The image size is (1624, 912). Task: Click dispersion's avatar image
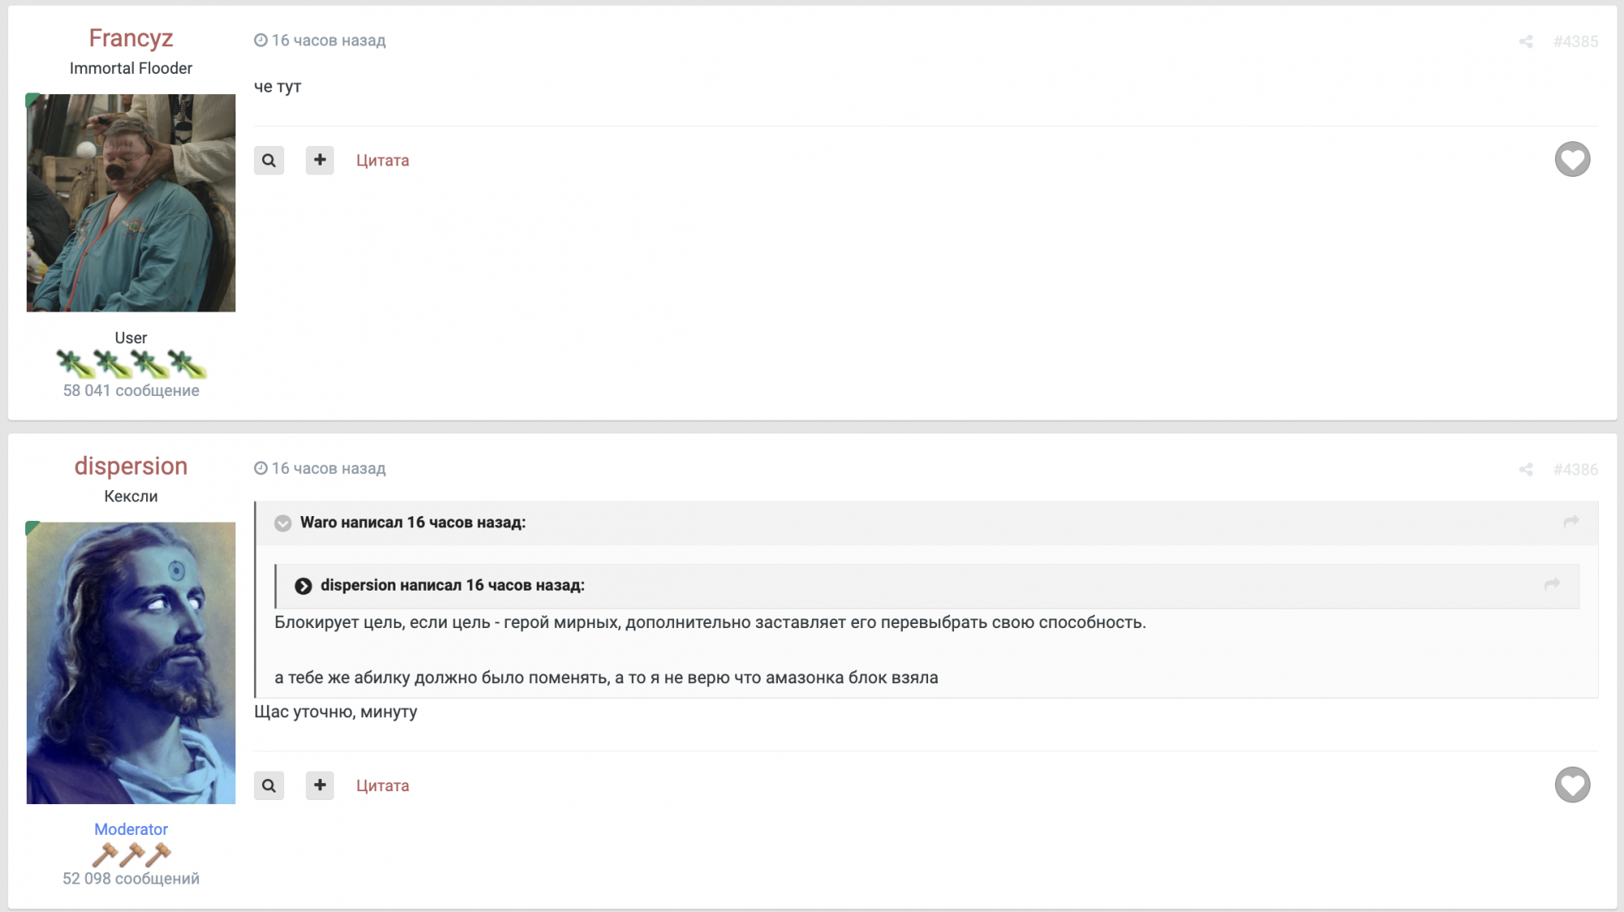tap(131, 663)
